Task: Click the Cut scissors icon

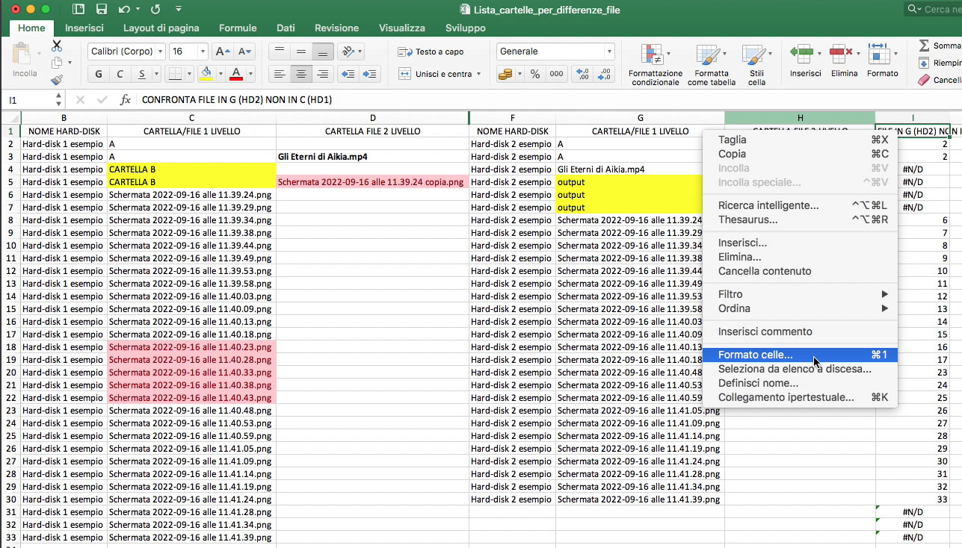Action: (x=57, y=46)
